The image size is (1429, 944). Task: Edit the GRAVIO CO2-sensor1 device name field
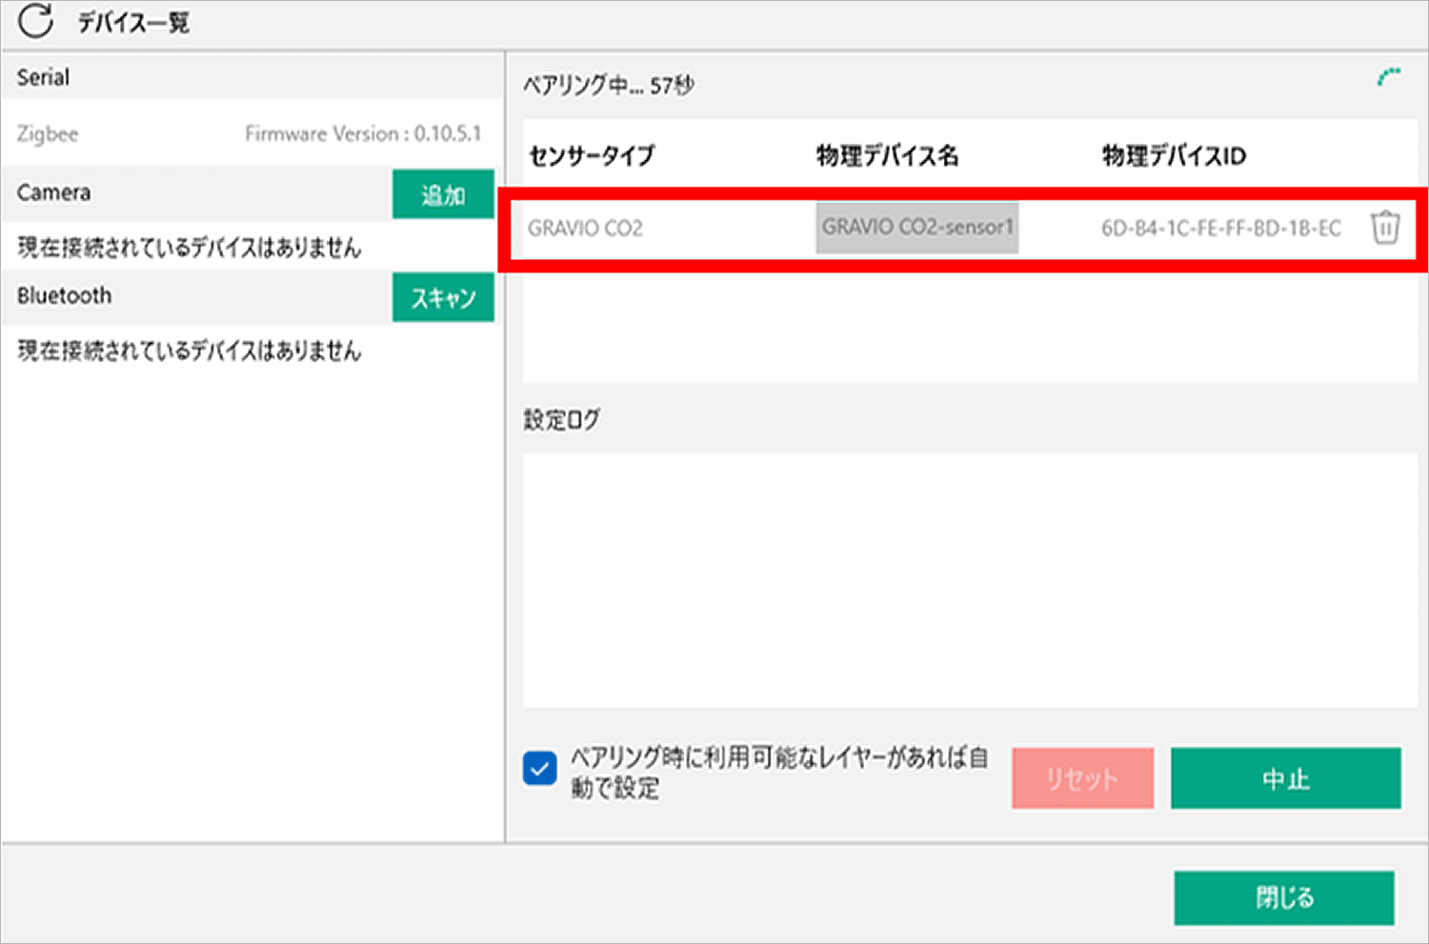point(917,228)
